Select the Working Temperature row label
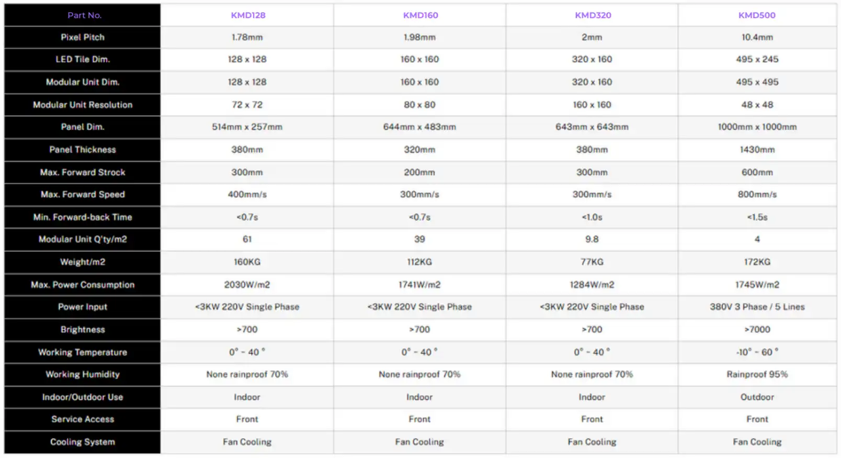The width and height of the screenshot is (841, 458). click(83, 352)
